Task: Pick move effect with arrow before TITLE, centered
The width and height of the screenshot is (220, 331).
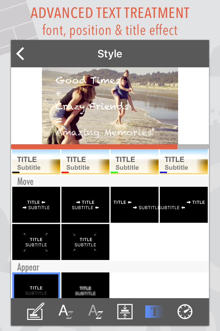Action: 85,205
